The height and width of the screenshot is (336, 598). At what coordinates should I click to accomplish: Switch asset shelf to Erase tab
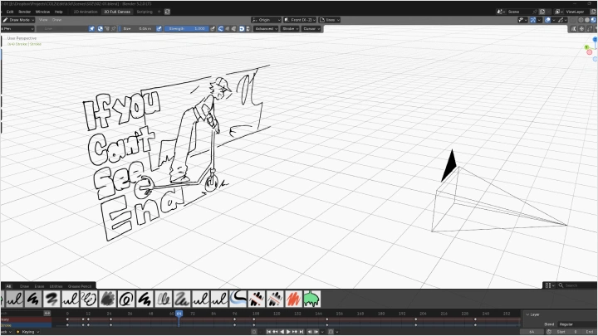[39, 286]
